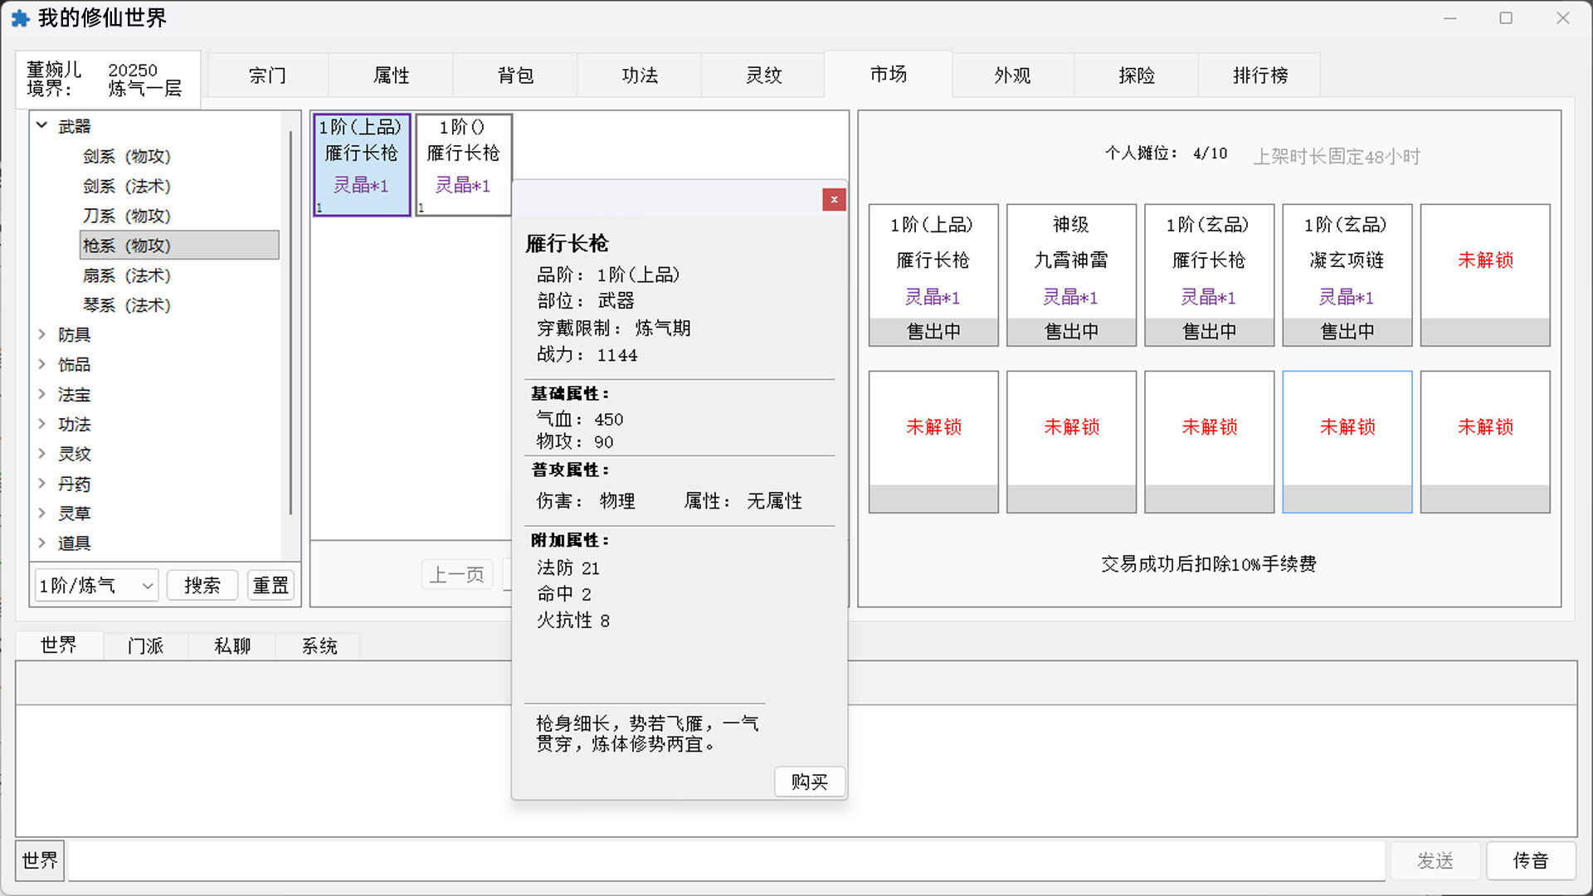Open the 属性 tab

[x=390, y=75]
